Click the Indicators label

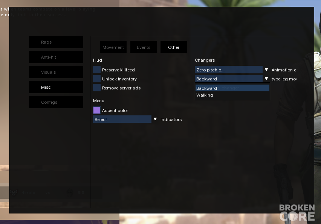pos(171,120)
